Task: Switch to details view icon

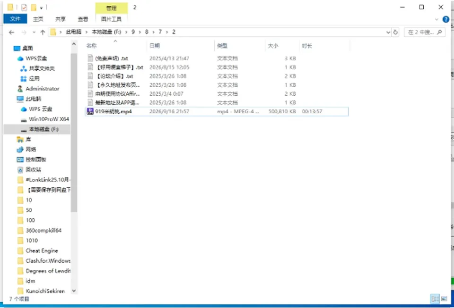Action: click(x=435, y=299)
